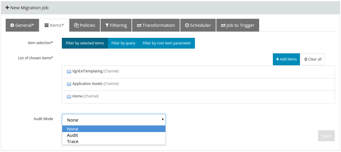
Task: Switch to the Scheduler tab
Action: 198,25
